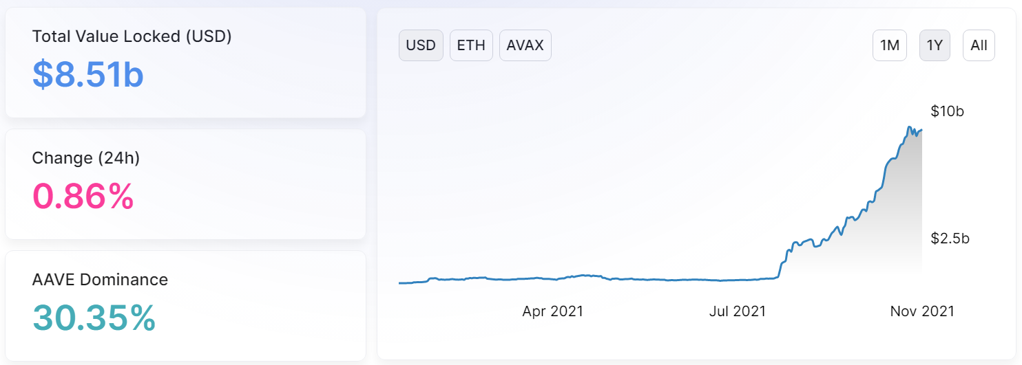Click the chart line's peak near $10b
The height and width of the screenshot is (365, 1022).
(x=910, y=128)
